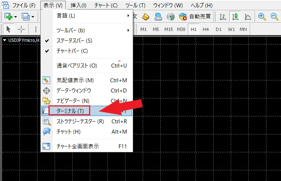The height and width of the screenshot is (181, 281).
Task: Choose チャート全画面表示 fullscreen option
Action: (x=87, y=146)
